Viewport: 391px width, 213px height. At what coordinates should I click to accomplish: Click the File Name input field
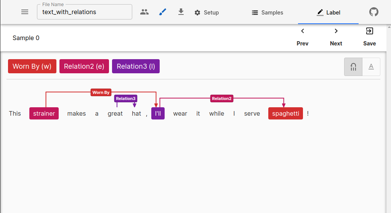coord(85,12)
